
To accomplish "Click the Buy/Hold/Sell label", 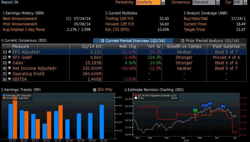I will [196, 18].
